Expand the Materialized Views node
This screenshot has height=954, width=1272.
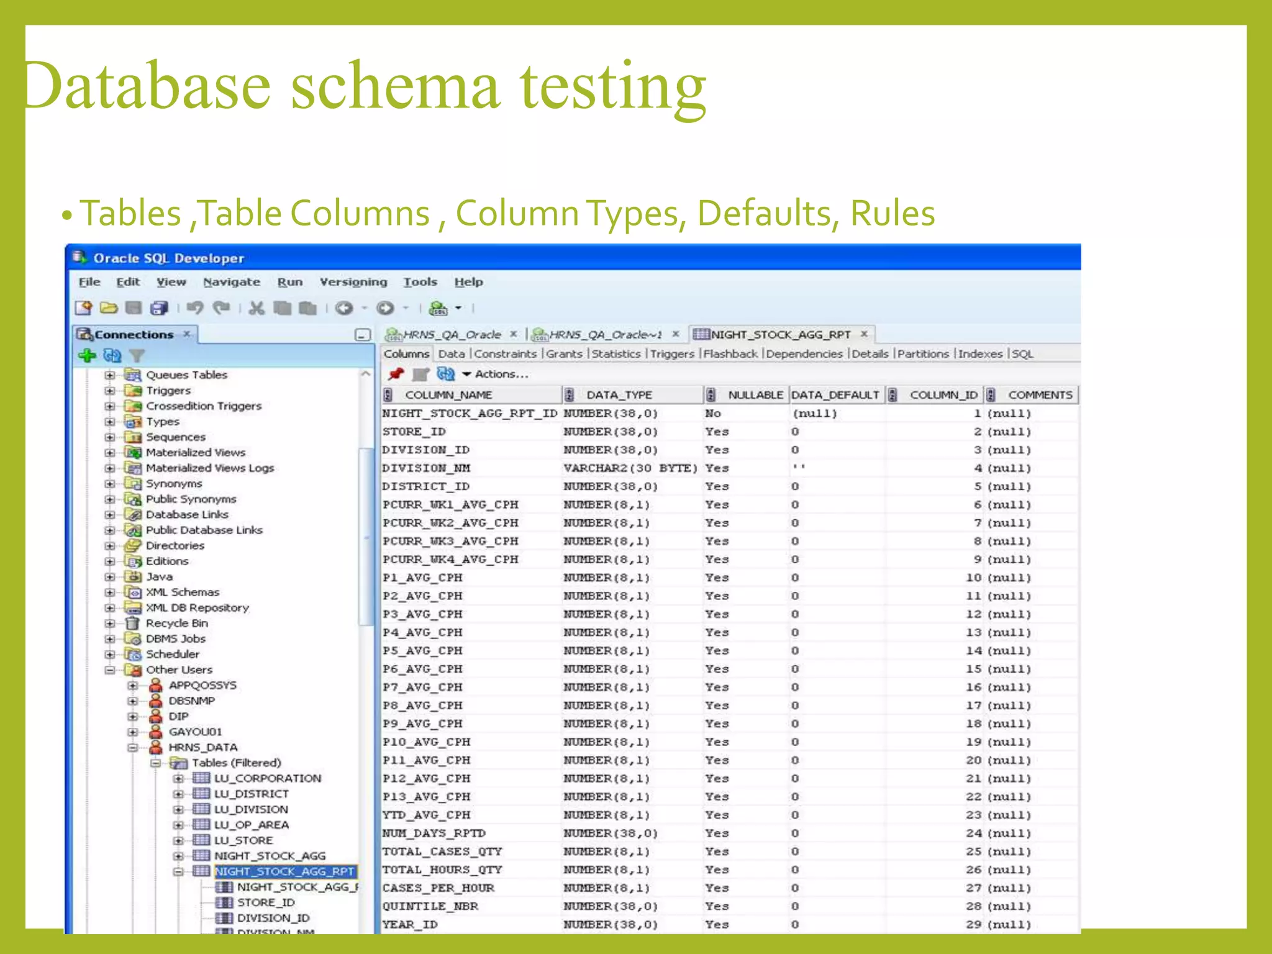110,453
